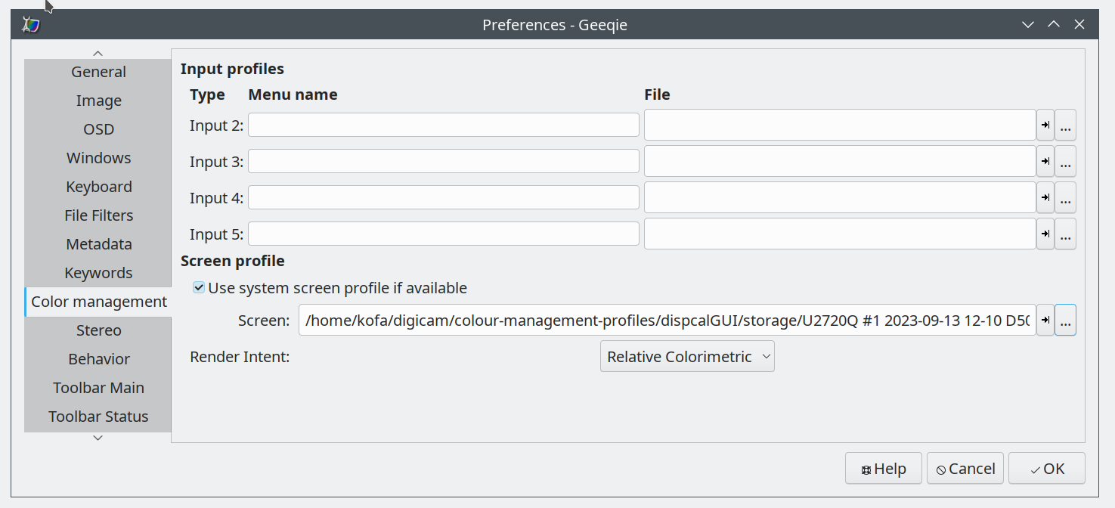The image size is (1115, 508).
Task: Switch to the Image tab
Action: 98,101
